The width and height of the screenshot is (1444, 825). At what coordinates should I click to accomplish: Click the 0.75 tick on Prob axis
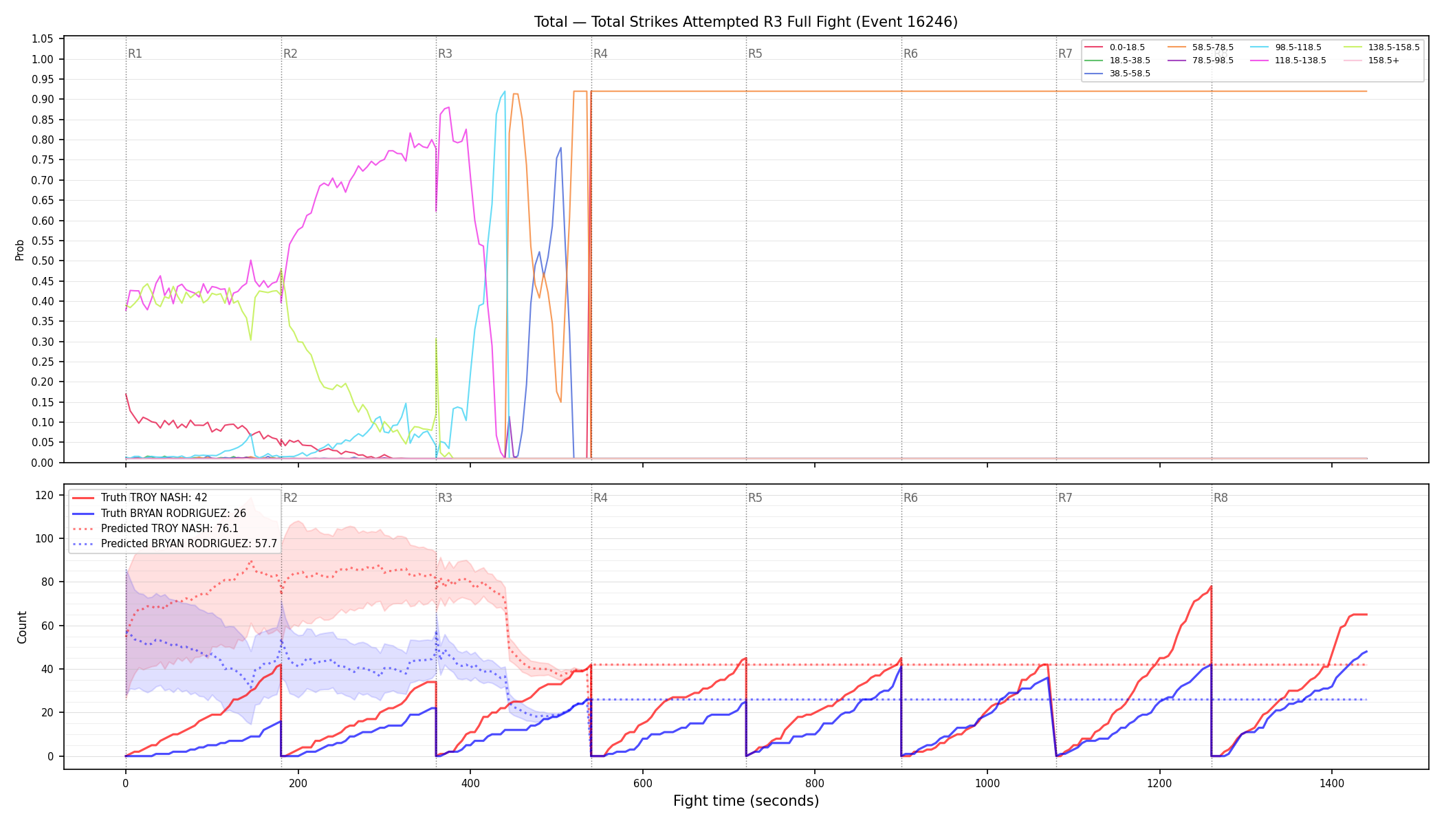43,159
